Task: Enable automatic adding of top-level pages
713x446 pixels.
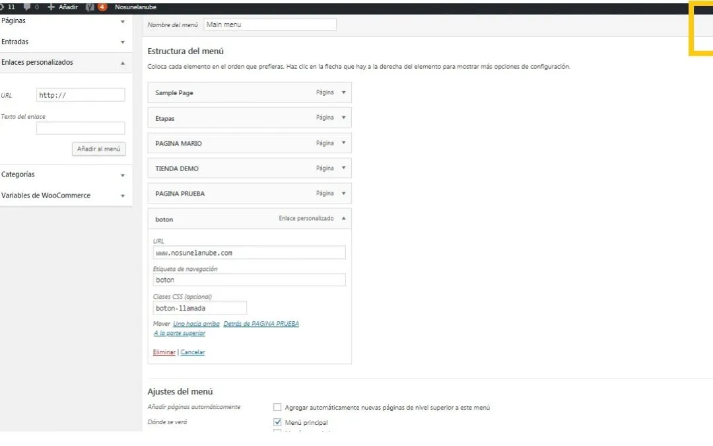Action: (277, 408)
